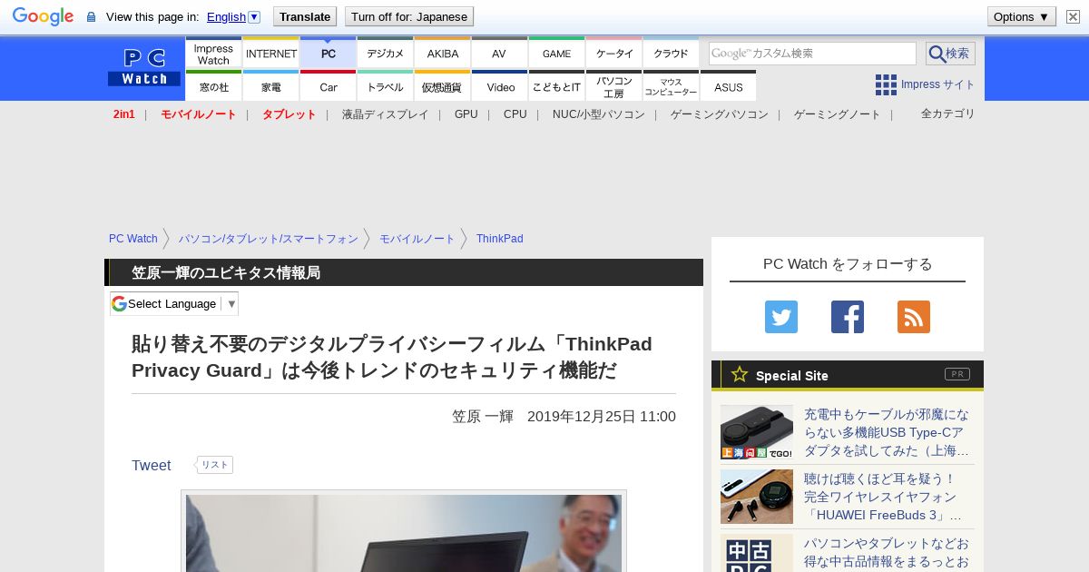Open the ASUS tab
The width and height of the screenshot is (1089, 572).
pos(728,86)
